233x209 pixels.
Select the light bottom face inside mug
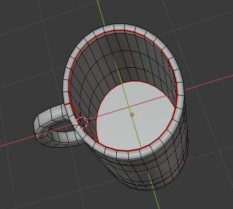click(135, 115)
